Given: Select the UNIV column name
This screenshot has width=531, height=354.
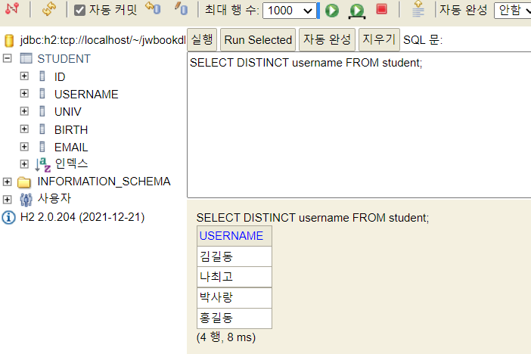Looking at the screenshot, I should pyautogui.click(x=68, y=112).
